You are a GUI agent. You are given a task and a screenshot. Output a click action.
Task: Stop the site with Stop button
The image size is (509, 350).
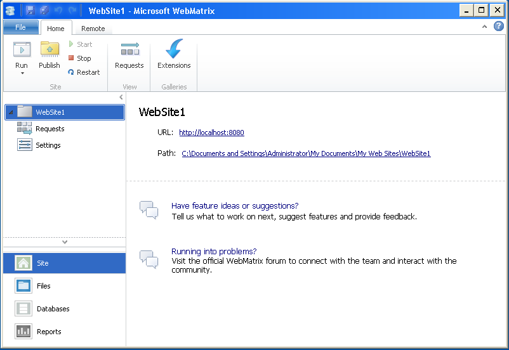pyautogui.click(x=80, y=58)
